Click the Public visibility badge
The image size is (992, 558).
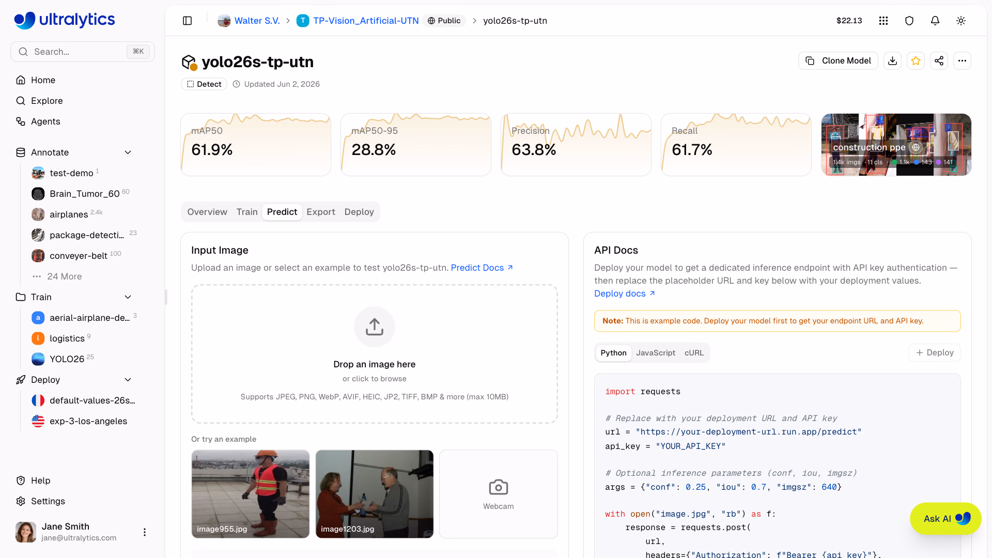tap(444, 21)
